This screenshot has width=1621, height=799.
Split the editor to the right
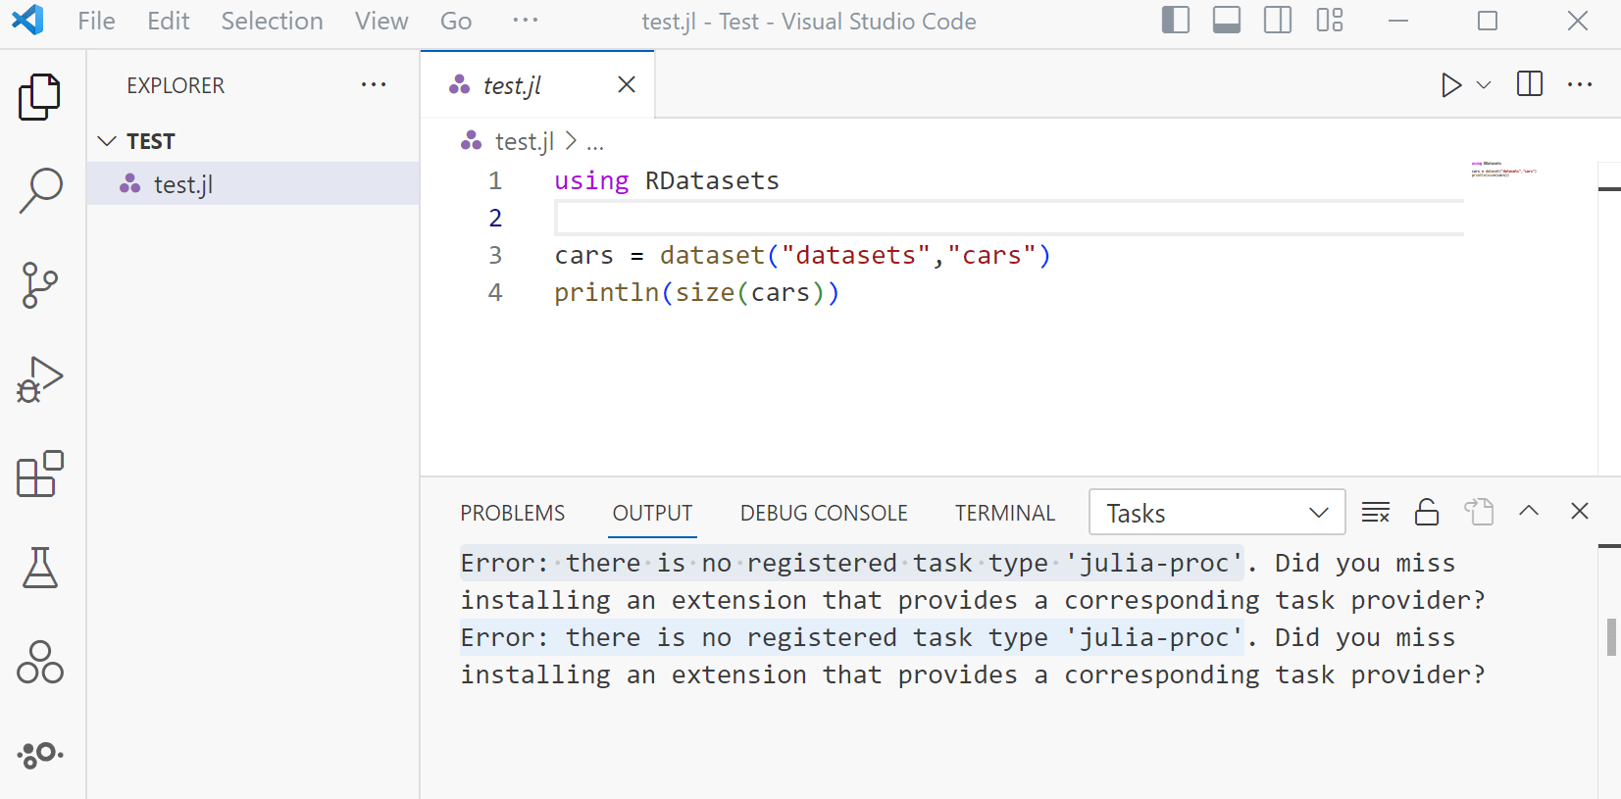tap(1530, 84)
